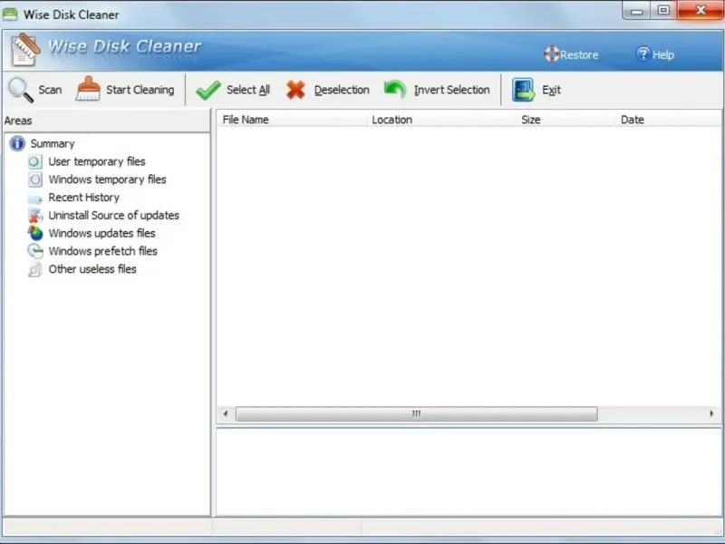The height and width of the screenshot is (544, 725).
Task: Click the Exit label
Action: 551,90
